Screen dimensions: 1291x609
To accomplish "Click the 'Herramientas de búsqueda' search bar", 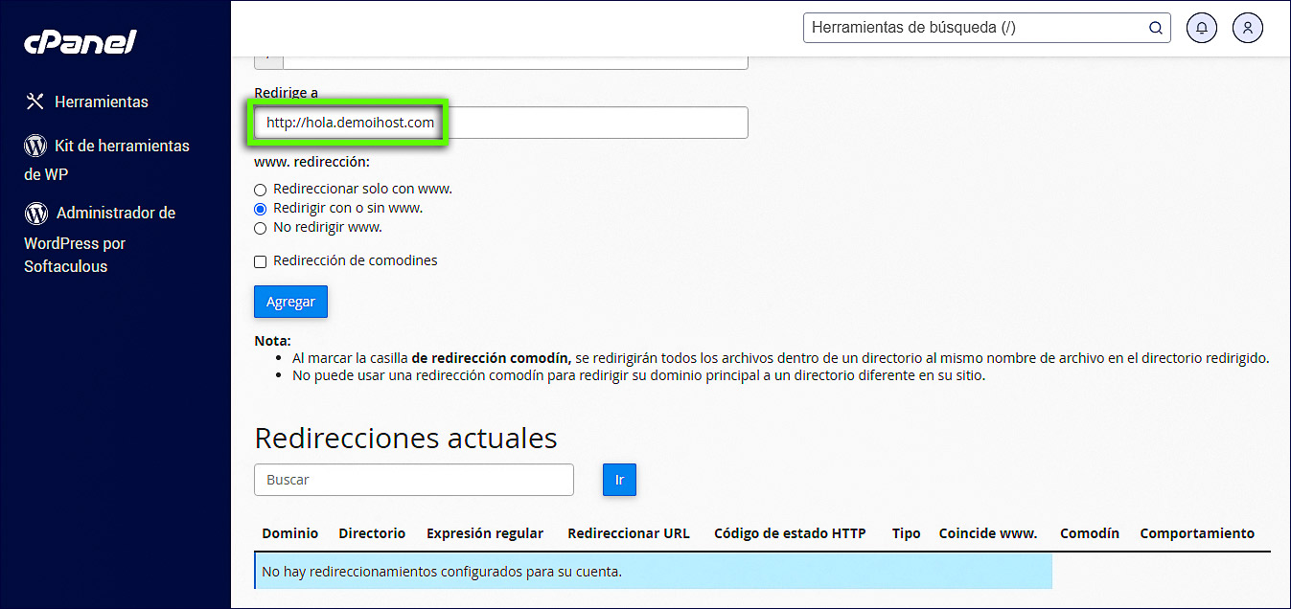I will [968, 28].
